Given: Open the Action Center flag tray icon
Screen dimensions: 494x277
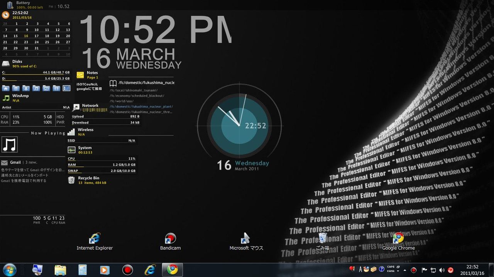Looking at the screenshot, I should [424, 270].
